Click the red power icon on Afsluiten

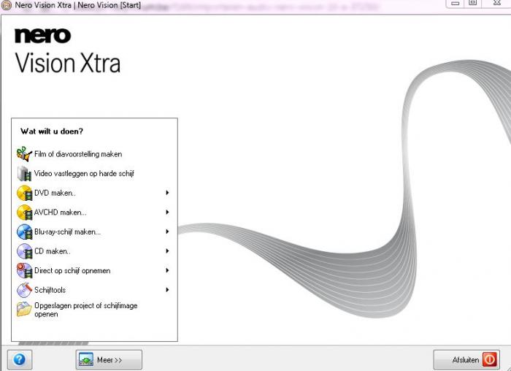point(490,359)
